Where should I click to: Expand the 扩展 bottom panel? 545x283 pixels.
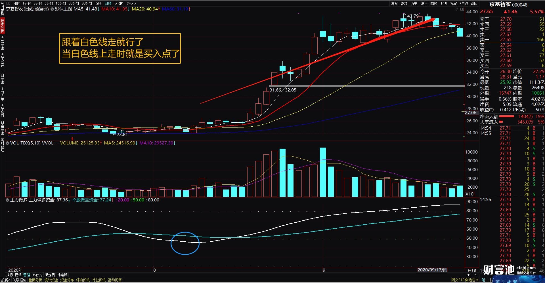(5, 280)
